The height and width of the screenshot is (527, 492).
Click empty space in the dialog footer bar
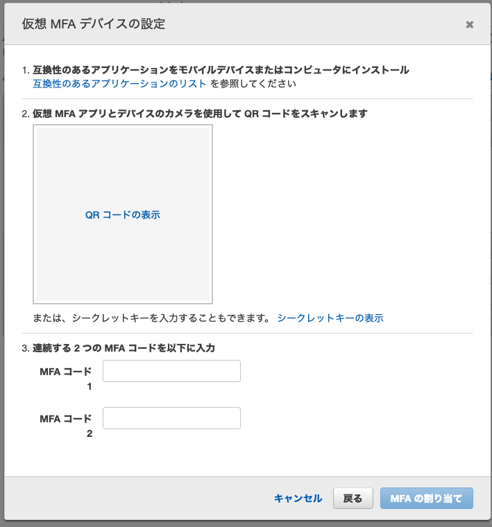(139, 499)
